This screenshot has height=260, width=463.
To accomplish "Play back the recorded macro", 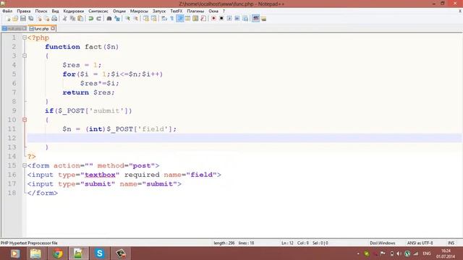I will (229, 19).
